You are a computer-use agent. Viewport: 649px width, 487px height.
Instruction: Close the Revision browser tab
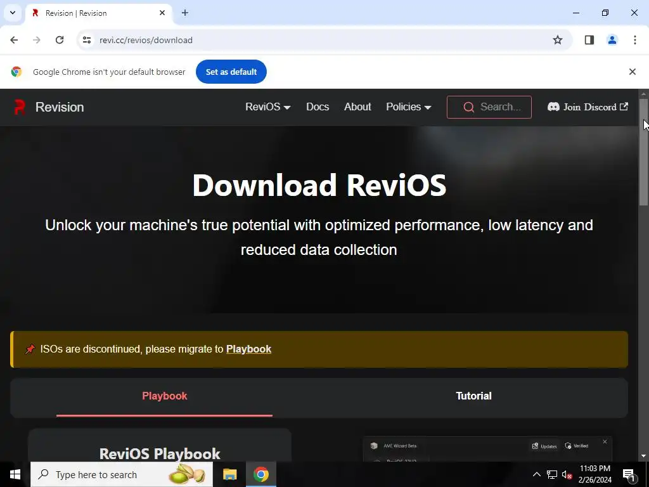[162, 13]
